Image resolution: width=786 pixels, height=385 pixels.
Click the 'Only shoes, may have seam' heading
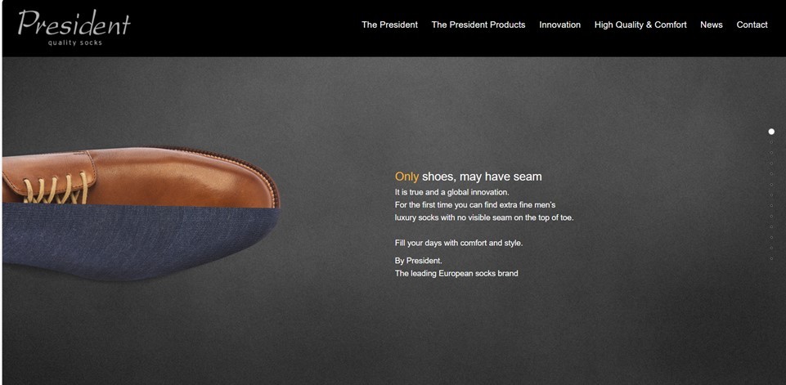tap(468, 177)
